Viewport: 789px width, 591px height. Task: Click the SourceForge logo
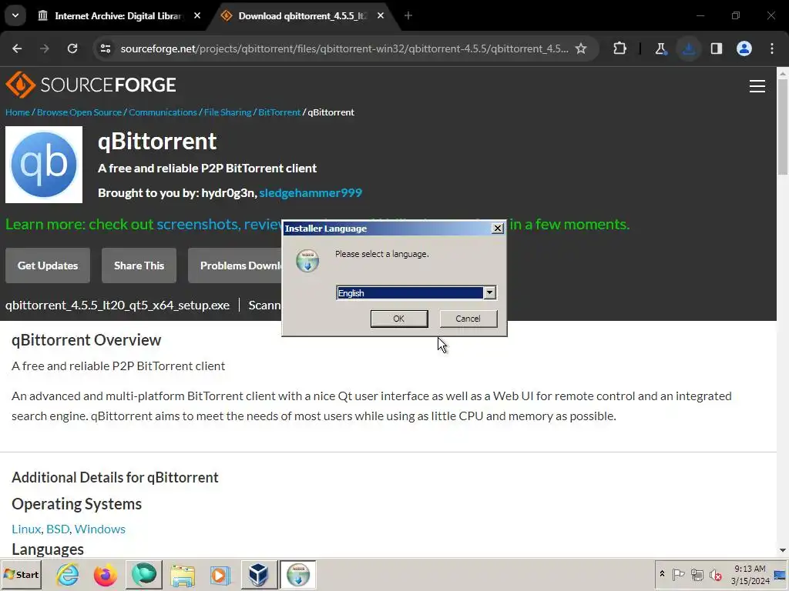(91, 85)
